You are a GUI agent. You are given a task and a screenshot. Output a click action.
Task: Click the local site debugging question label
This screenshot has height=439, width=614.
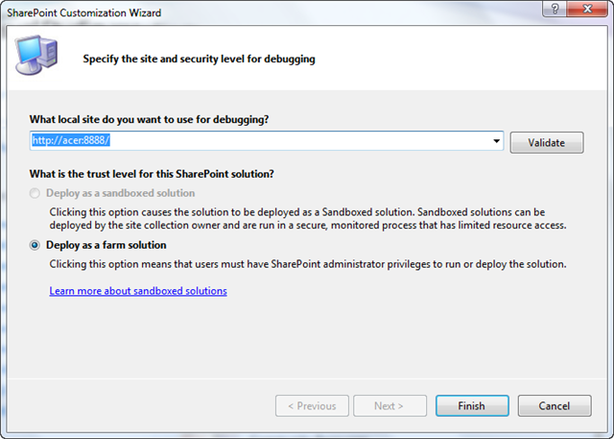pyautogui.click(x=149, y=119)
